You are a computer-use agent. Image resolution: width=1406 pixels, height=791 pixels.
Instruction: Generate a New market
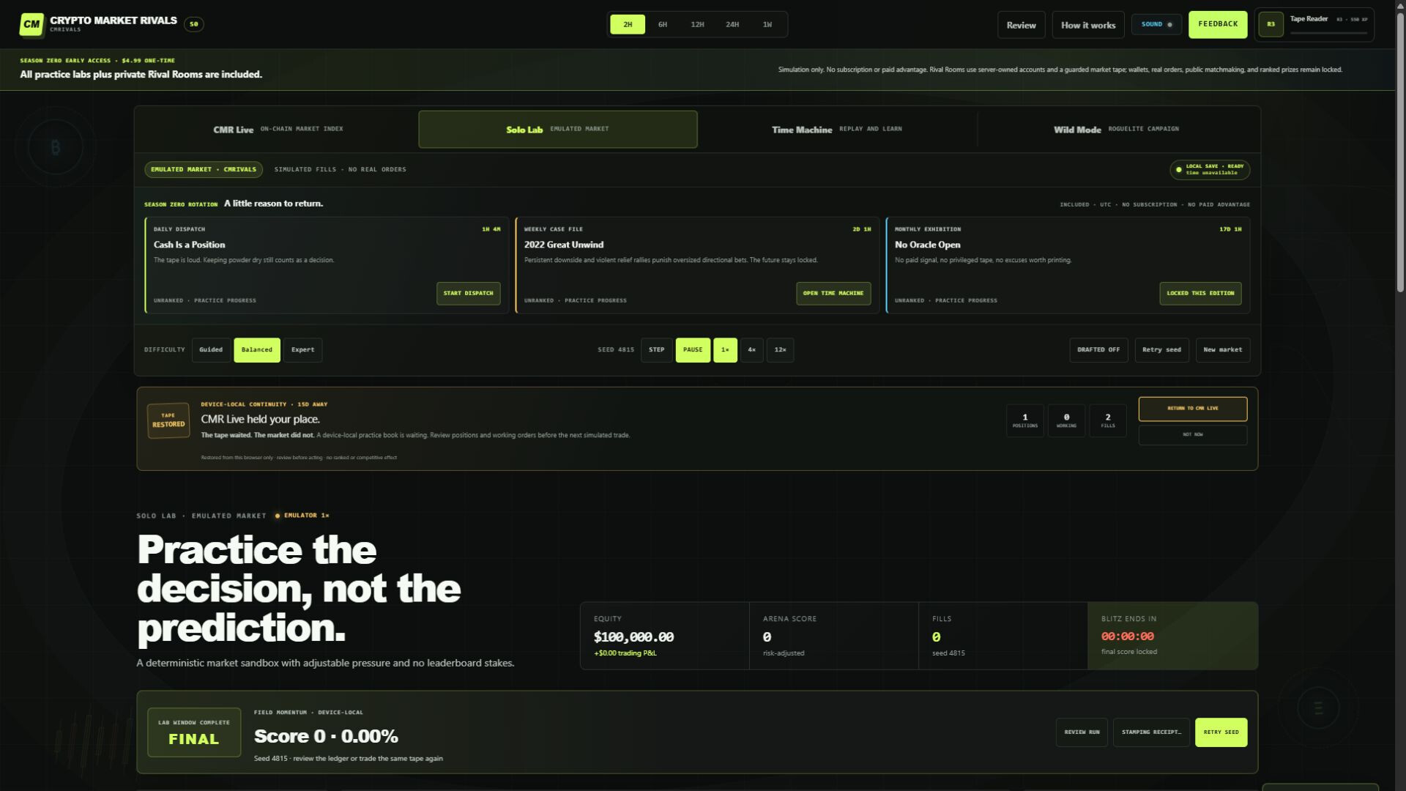[x=1223, y=349]
